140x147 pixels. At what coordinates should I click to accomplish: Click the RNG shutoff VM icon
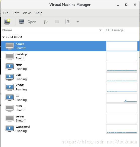(x=10, y=108)
